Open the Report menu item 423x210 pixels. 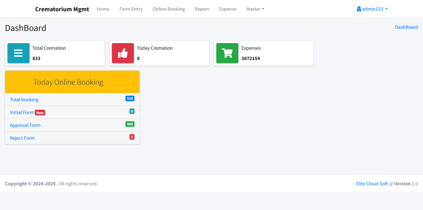[202, 9]
